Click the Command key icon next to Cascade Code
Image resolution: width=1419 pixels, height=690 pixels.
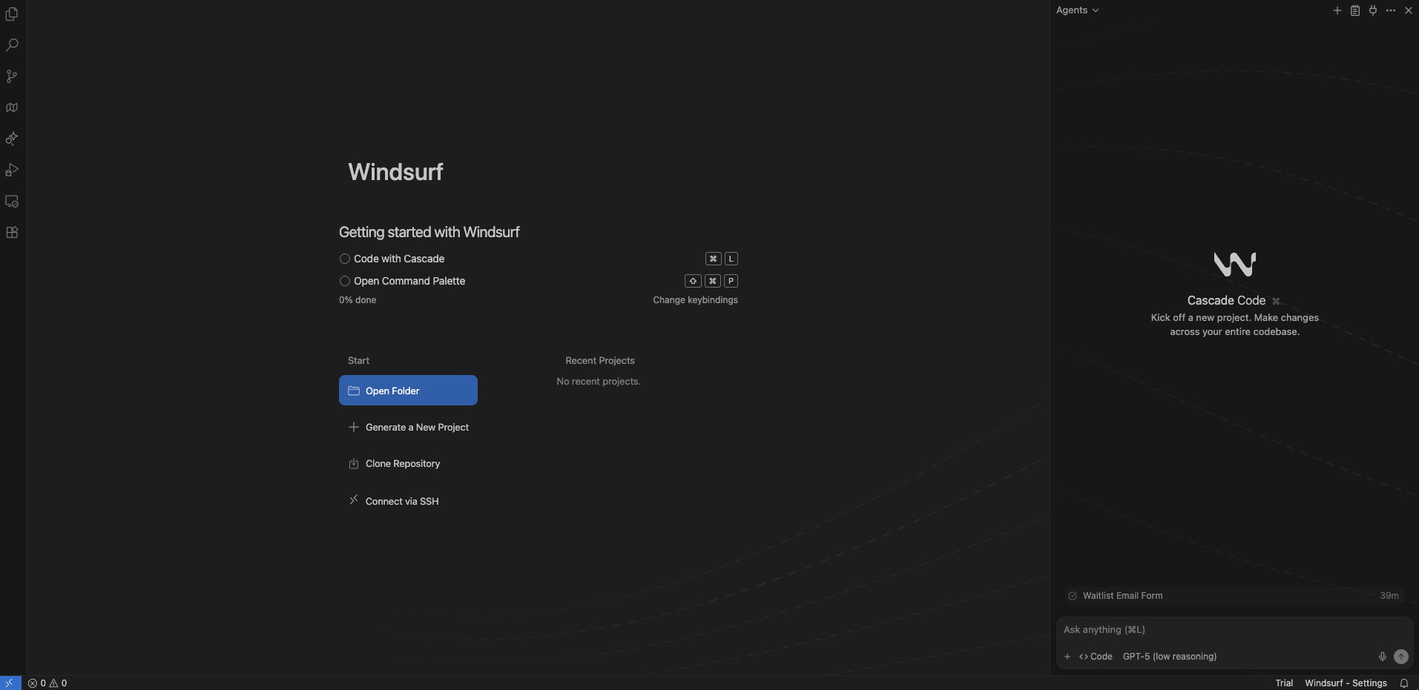1276,301
